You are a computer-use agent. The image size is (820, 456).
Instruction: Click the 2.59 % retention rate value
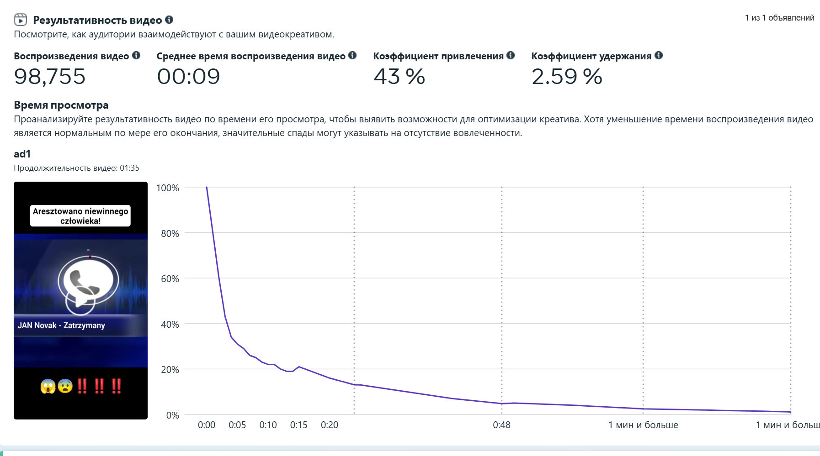tap(567, 76)
